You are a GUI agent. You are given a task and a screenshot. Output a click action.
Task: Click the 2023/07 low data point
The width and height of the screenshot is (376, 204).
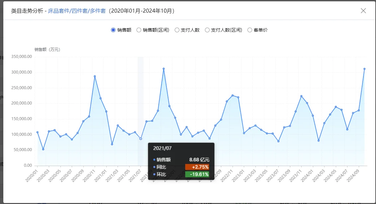pos(278,141)
